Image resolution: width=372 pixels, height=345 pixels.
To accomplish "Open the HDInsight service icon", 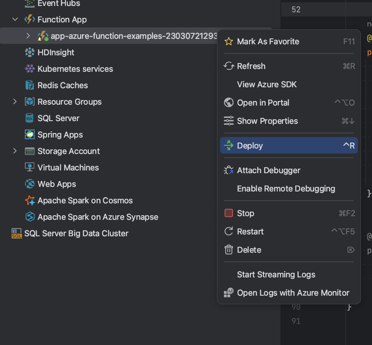I will [x=29, y=52].
